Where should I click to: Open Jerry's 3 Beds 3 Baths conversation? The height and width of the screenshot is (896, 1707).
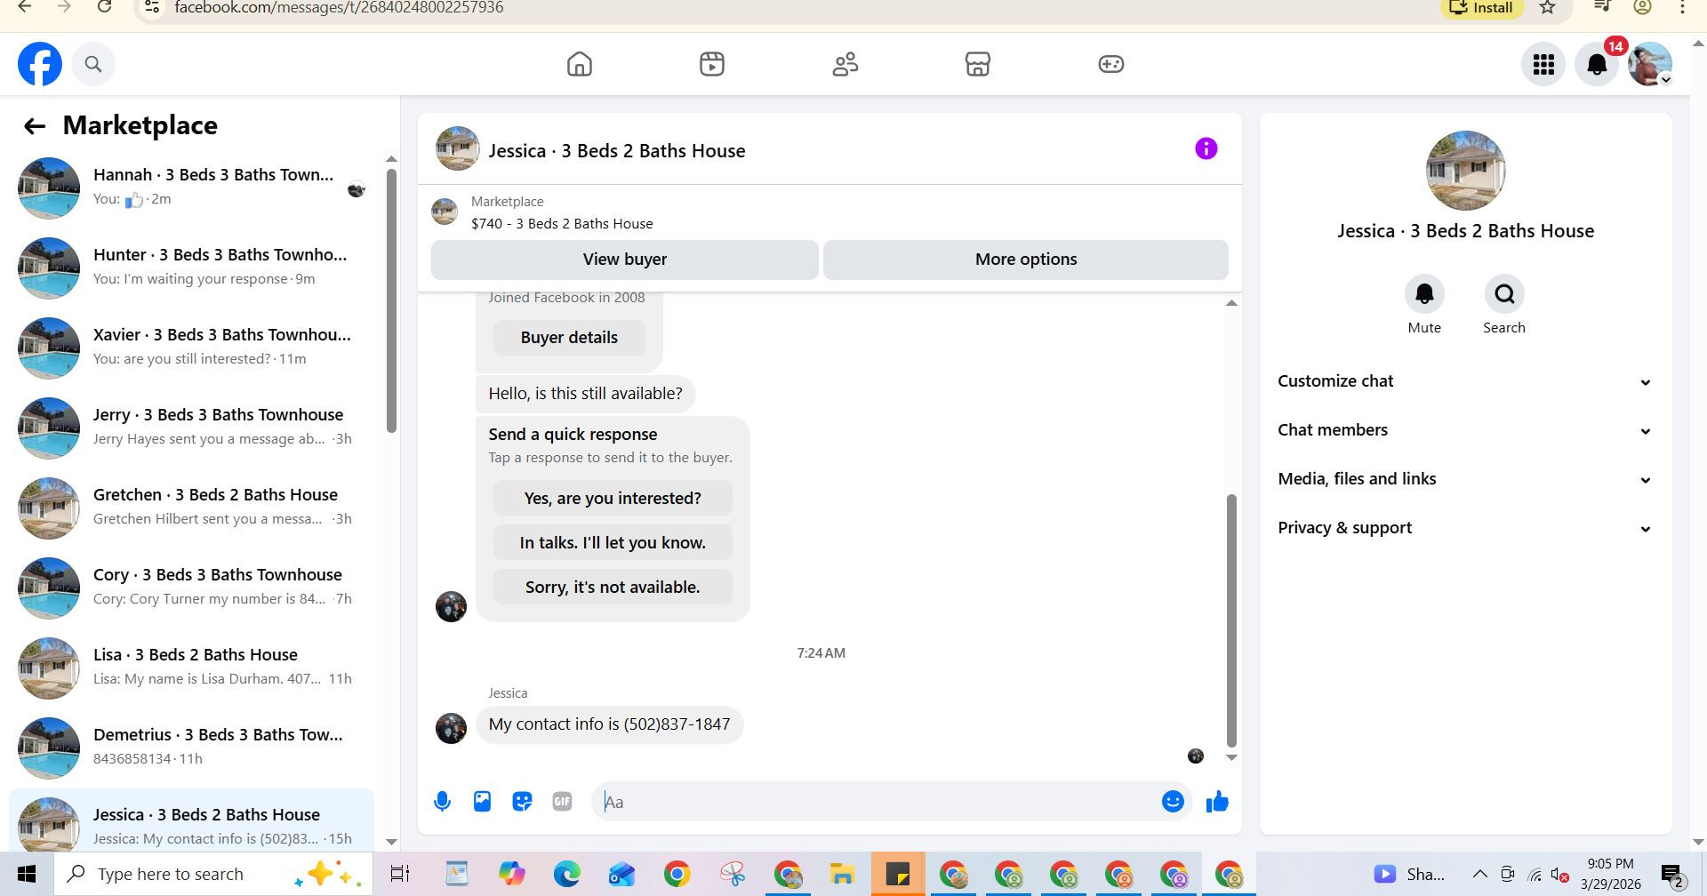191,428
